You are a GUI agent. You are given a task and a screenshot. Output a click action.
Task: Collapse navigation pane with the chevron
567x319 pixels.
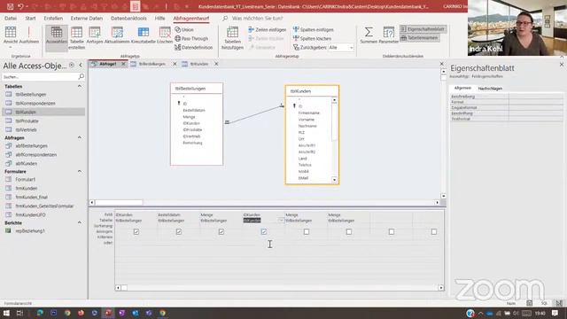(81, 65)
